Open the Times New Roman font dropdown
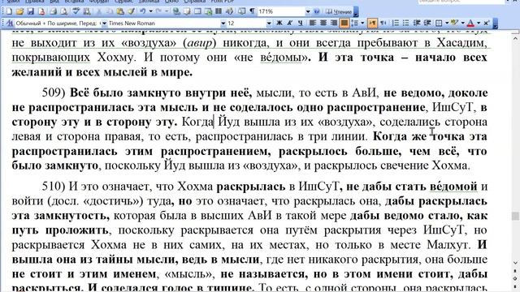This screenshot has width=520, height=292. pyautogui.click(x=223, y=24)
